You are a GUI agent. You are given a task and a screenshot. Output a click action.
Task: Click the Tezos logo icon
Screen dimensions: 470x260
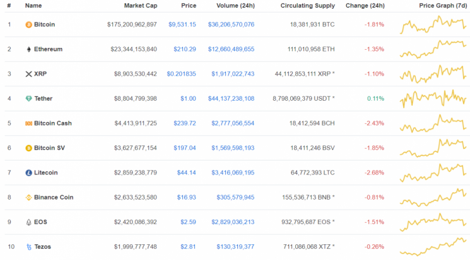[29, 247]
